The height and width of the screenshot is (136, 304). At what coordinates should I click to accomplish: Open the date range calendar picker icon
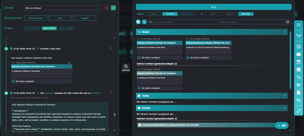coord(287,22)
